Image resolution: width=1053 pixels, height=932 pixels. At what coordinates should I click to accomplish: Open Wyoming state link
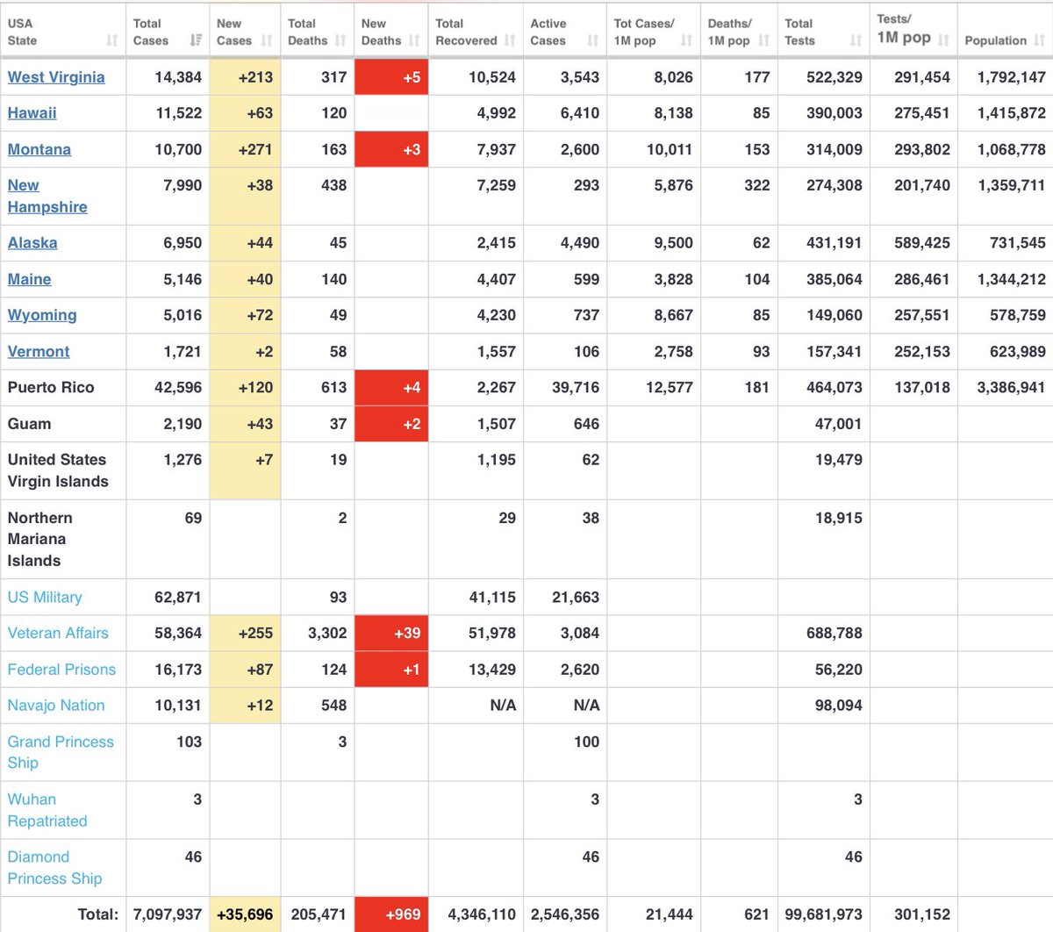pos(42,315)
